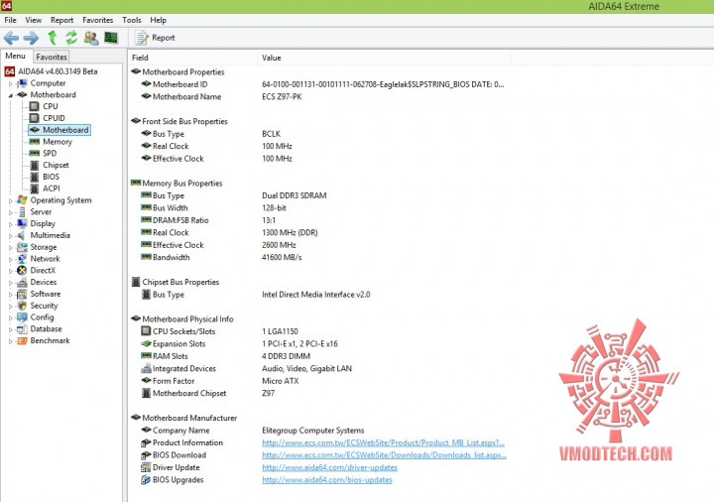Select the CPUID icon in tree
Screen dimensions: 714x502
pos(34,118)
